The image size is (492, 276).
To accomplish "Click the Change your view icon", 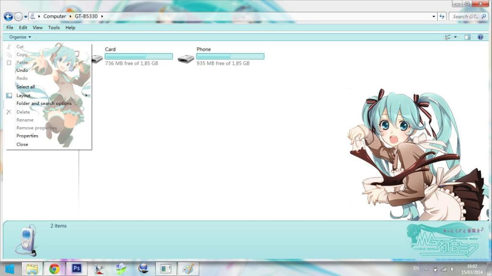I will [x=448, y=37].
